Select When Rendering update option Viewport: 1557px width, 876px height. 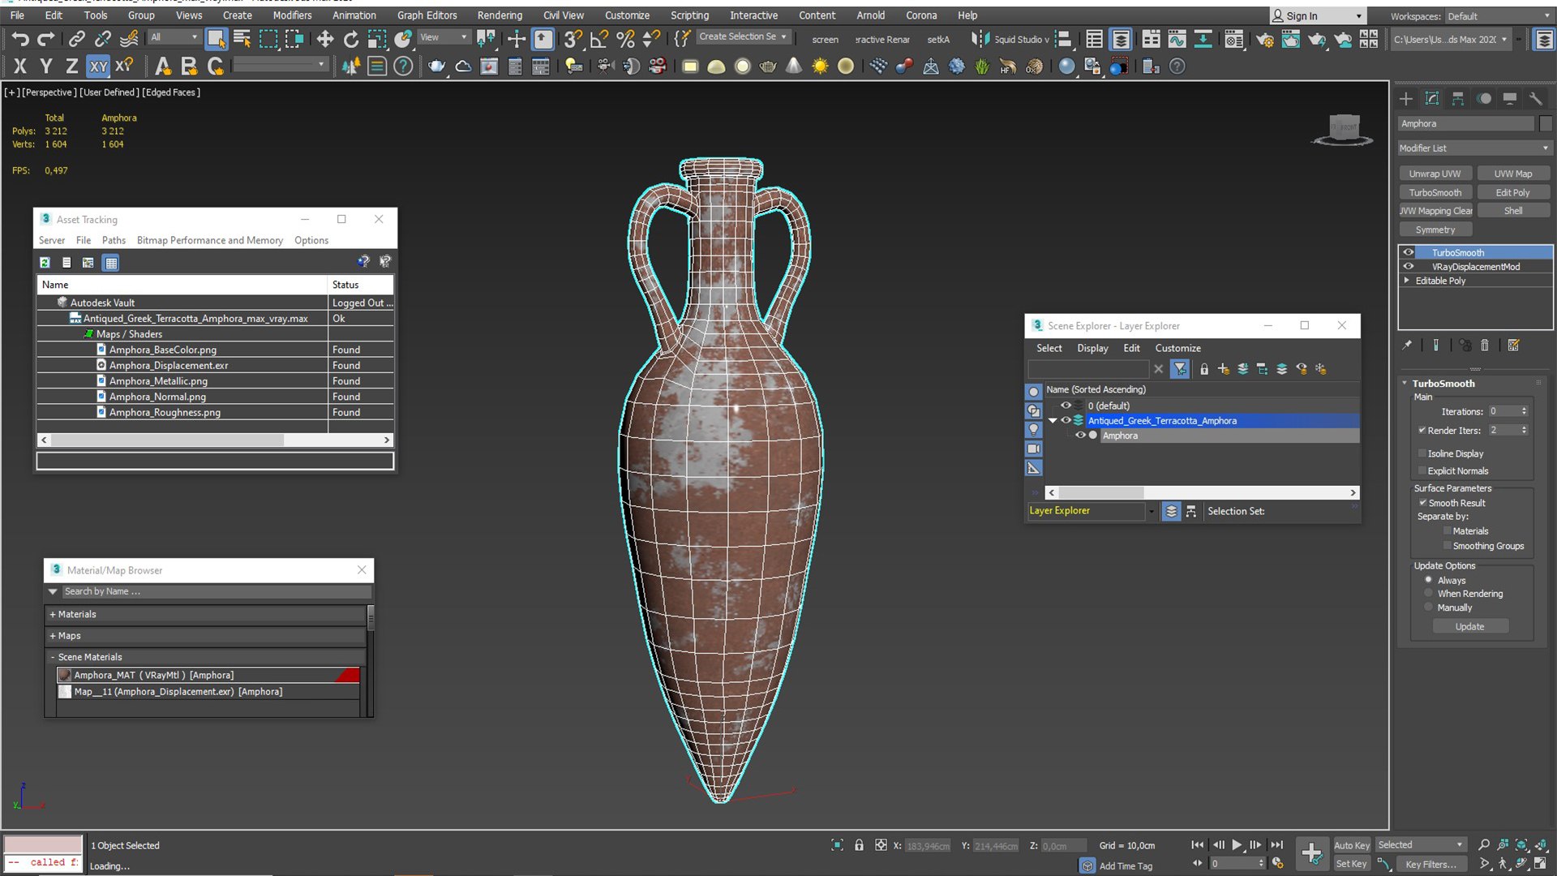[x=1429, y=594]
